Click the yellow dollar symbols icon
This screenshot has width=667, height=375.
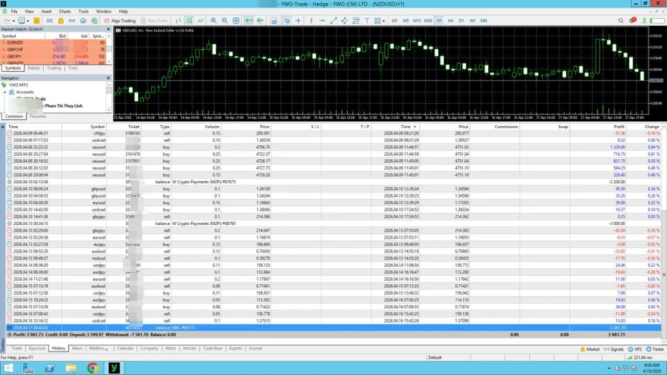pos(37,21)
